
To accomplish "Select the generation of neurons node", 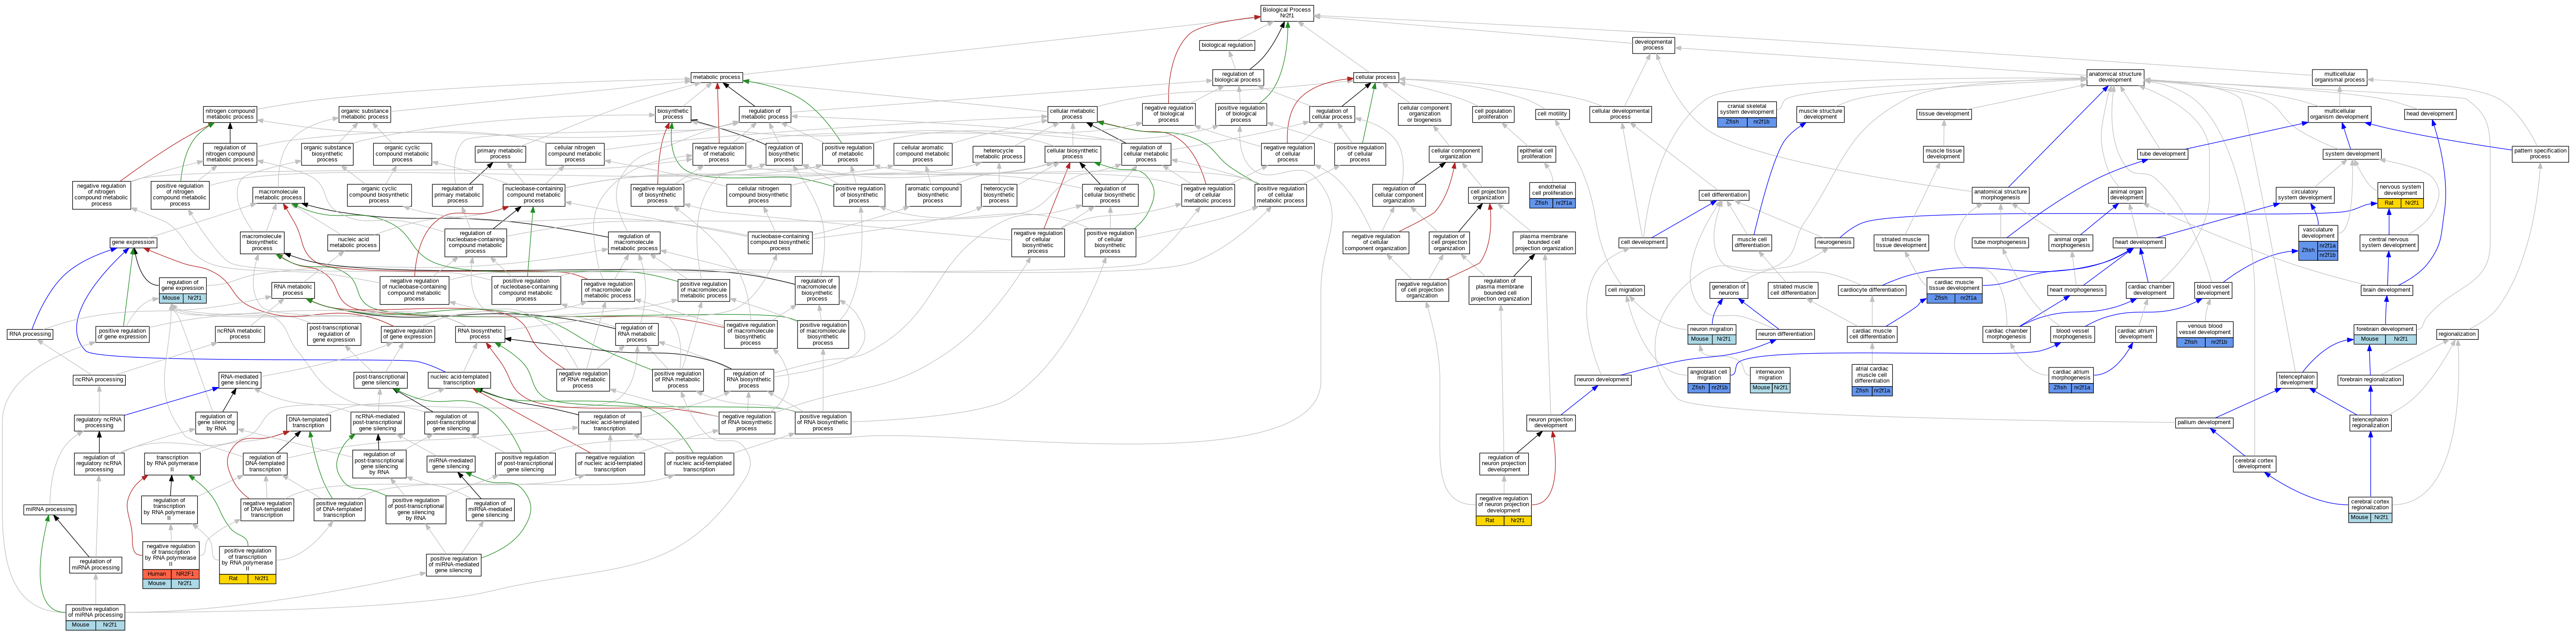I will click(1728, 290).
